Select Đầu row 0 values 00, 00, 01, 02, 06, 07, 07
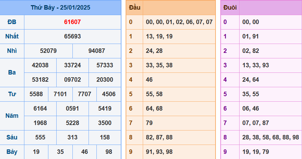The height and width of the screenshot is (159, 302). pos(179,22)
